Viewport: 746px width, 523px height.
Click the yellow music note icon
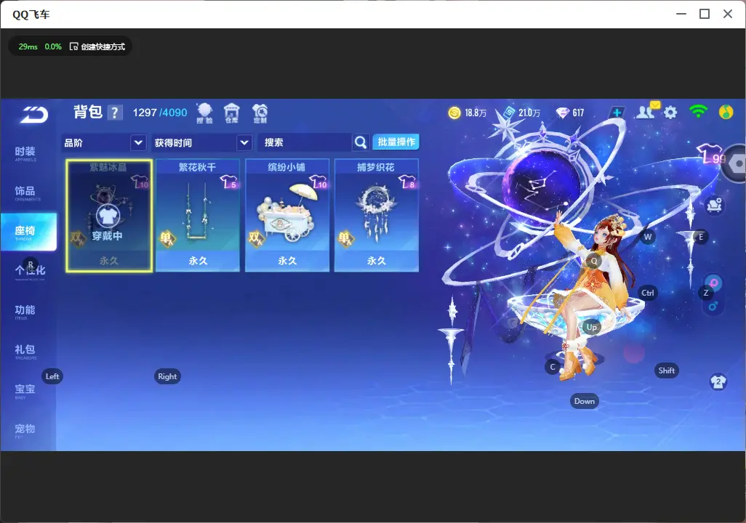pos(726,112)
